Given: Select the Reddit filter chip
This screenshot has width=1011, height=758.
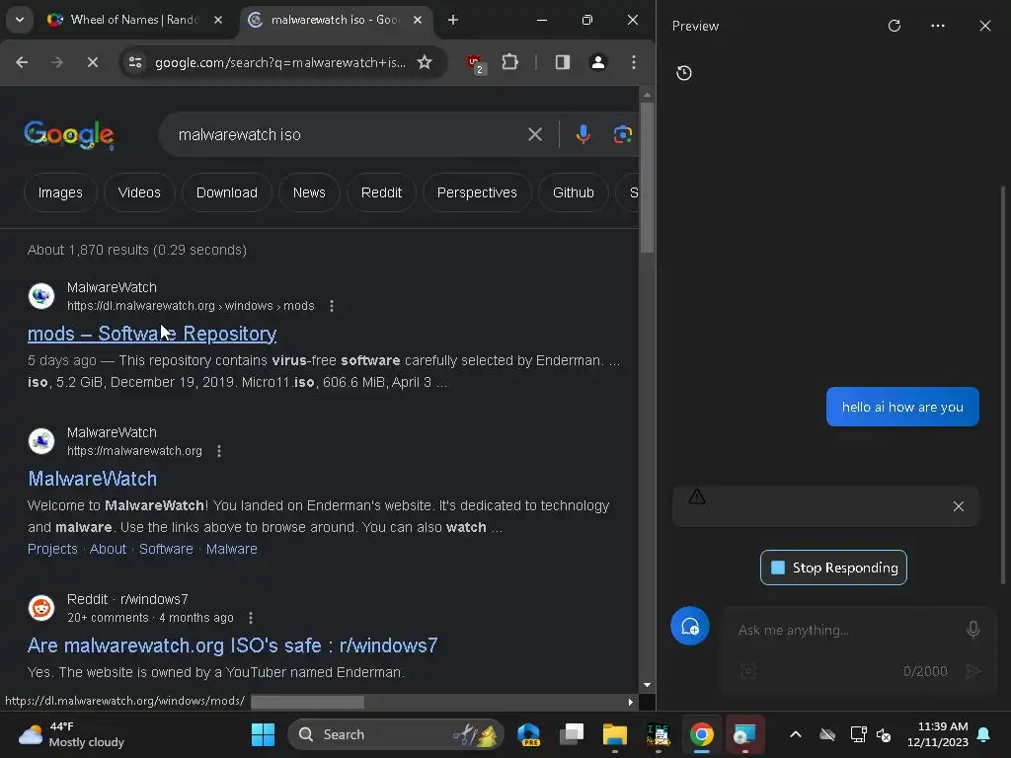Looking at the screenshot, I should [381, 192].
